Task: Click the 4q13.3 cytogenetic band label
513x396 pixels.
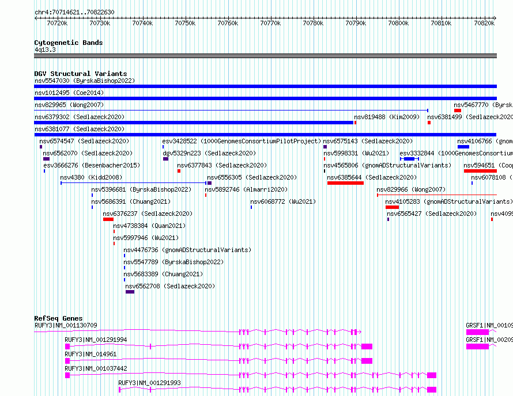Action: point(45,50)
